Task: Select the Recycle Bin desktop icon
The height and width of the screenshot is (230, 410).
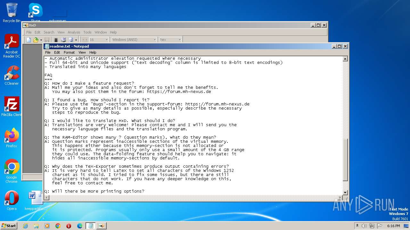Action: point(12,13)
